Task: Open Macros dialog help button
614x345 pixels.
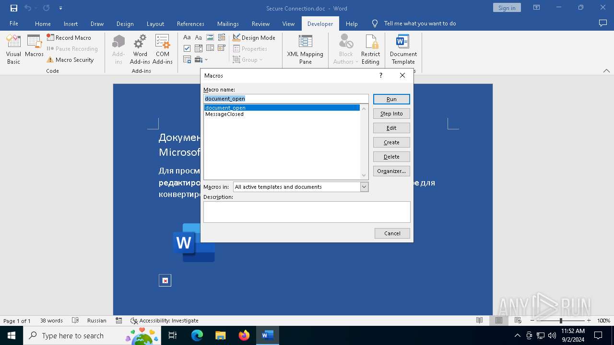Action: [381, 75]
